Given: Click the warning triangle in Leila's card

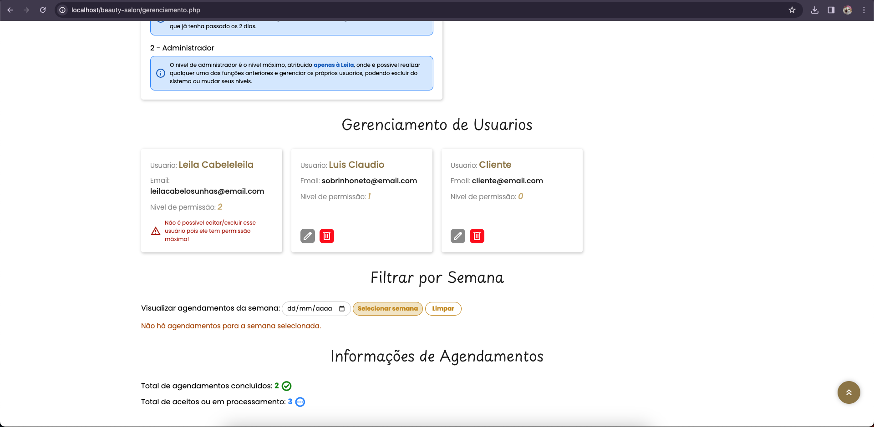Looking at the screenshot, I should tap(156, 231).
